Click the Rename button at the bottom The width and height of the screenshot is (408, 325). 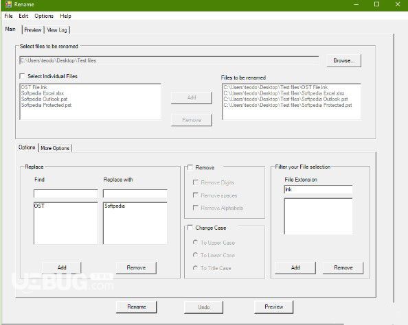pyautogui.click(x=137, y=306)
